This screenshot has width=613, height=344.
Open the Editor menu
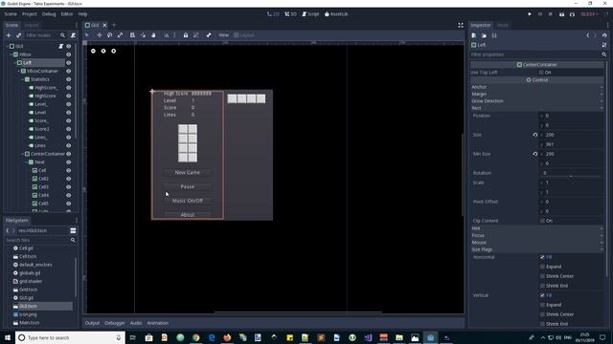point(67,14)
